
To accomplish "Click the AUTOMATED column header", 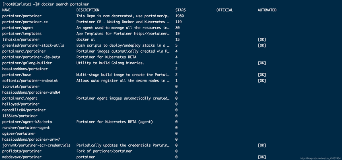I will point(267,10).
